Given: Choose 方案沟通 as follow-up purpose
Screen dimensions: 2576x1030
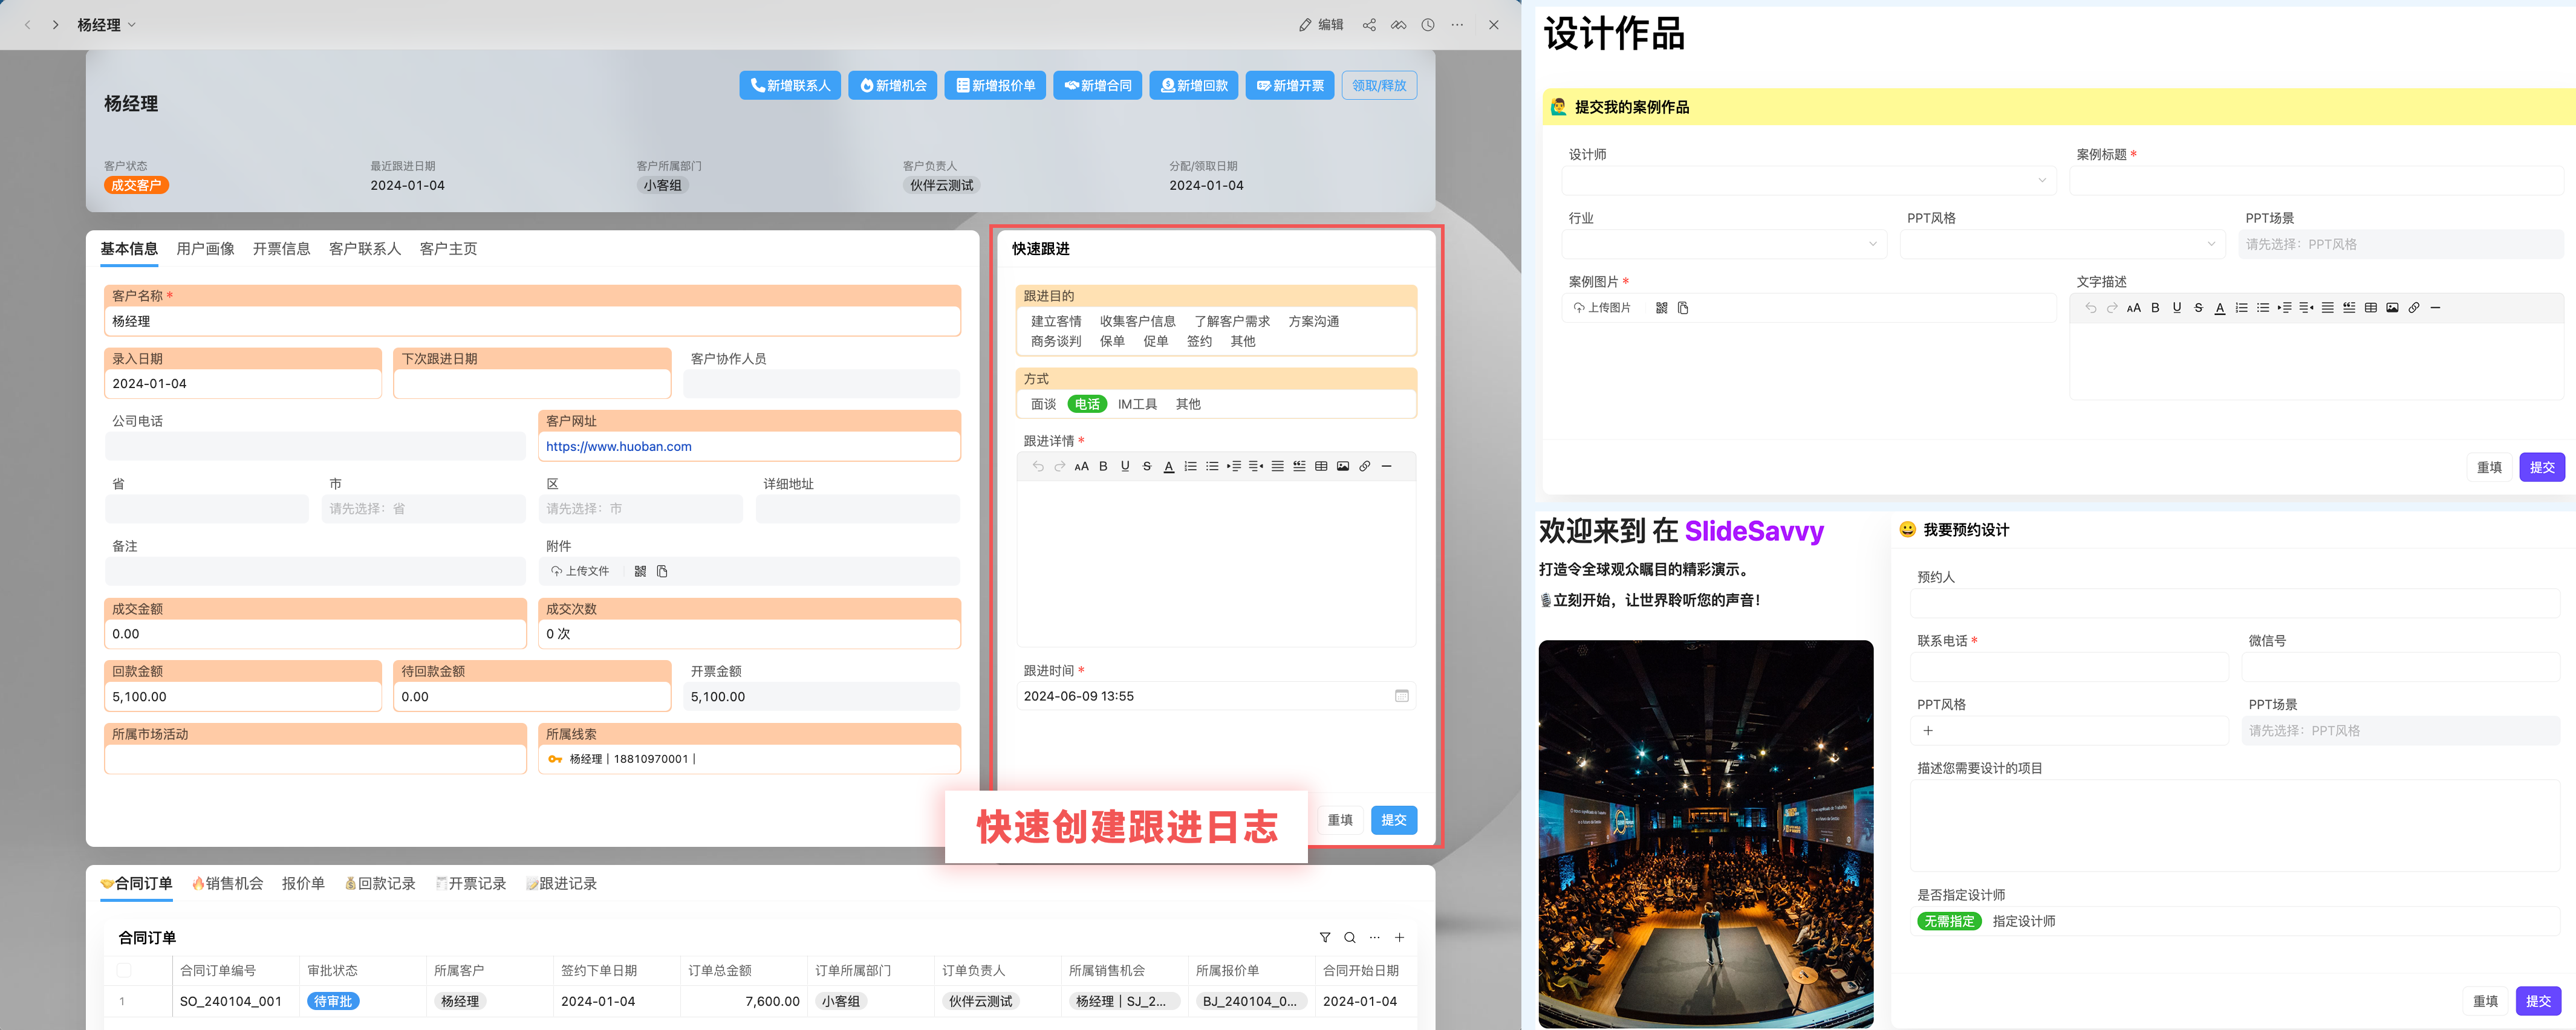Looking at the screenshot, I should coord(1313,321).
